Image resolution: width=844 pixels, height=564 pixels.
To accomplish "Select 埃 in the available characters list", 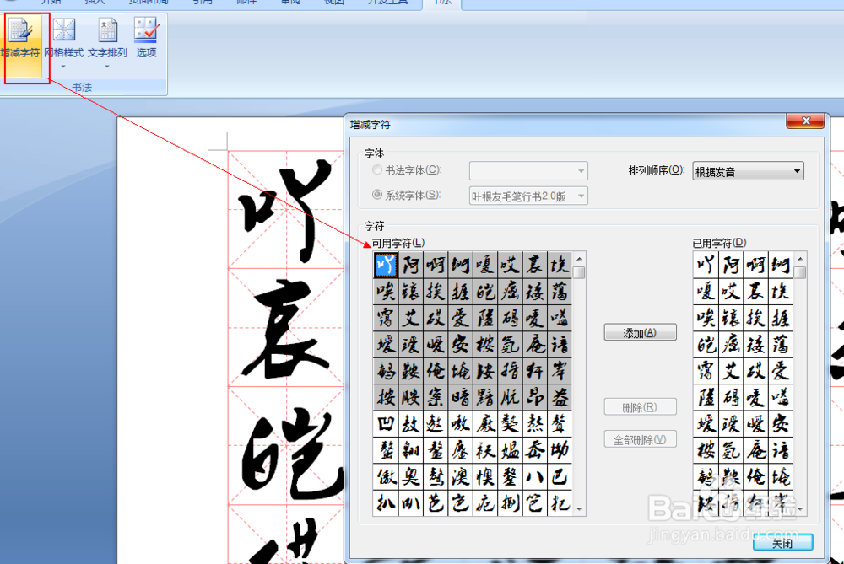I will [560, 265].
